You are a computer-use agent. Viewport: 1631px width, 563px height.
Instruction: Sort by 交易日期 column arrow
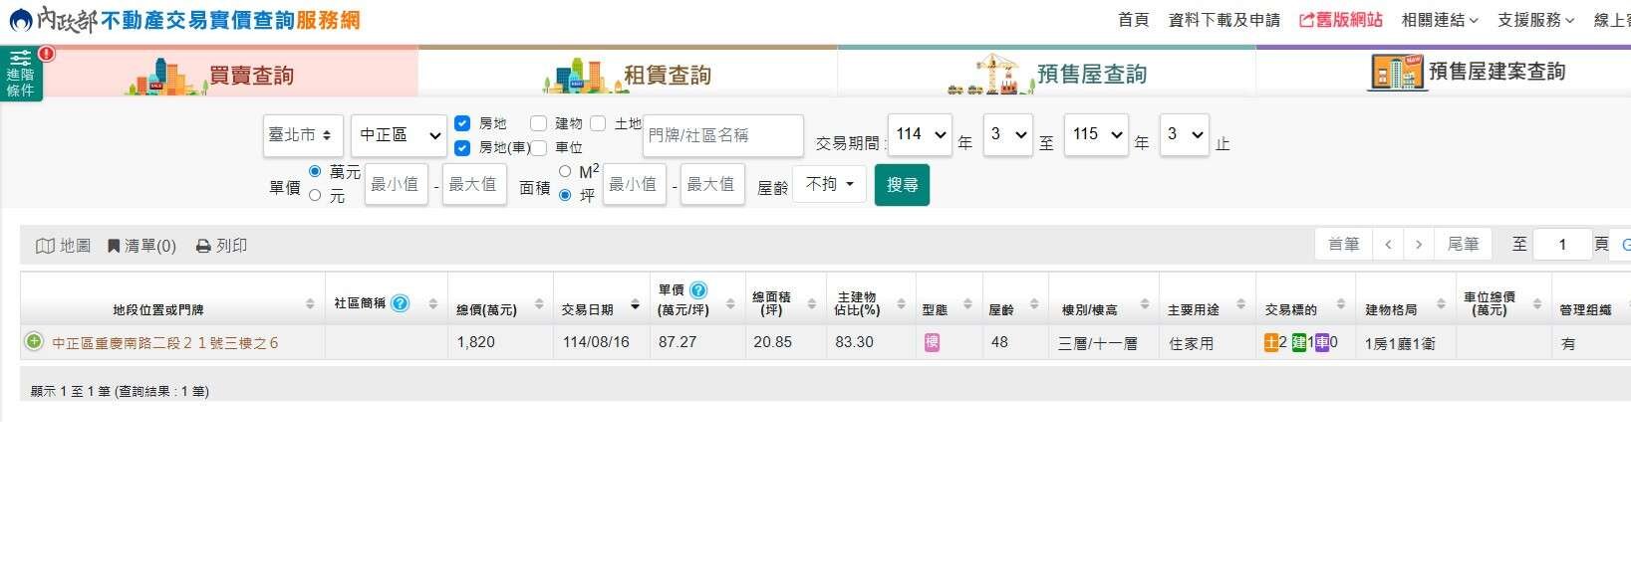[635, 305]
